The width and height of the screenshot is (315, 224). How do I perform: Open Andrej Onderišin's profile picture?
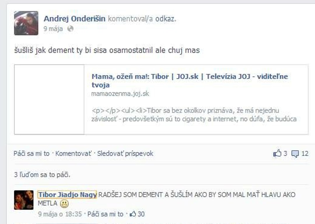click(x=26, y=23)
